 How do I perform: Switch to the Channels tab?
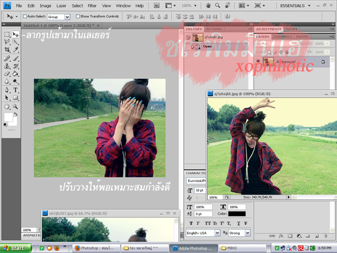[283, 37]
